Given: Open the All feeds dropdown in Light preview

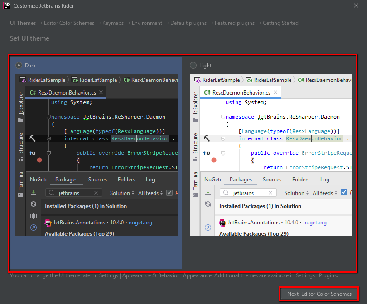Looking at the screenshot, I should pos(324,193).
